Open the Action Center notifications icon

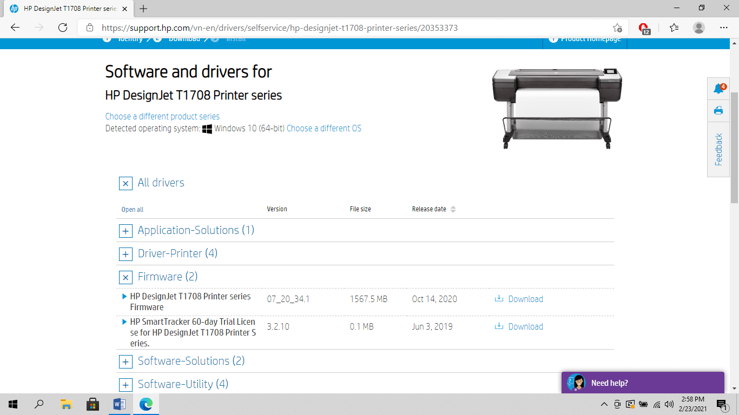click(722, 405)
